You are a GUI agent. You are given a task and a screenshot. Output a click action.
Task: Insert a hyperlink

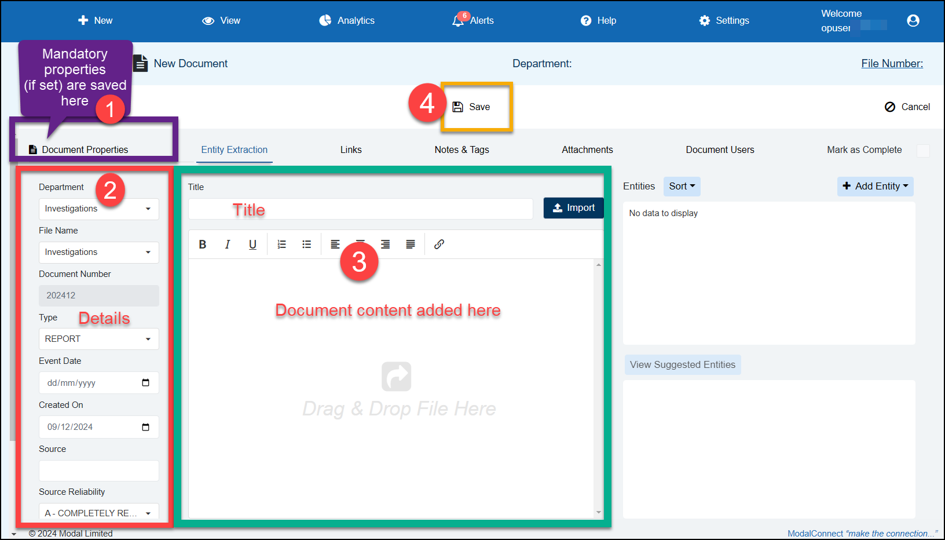tap(439, 245)
